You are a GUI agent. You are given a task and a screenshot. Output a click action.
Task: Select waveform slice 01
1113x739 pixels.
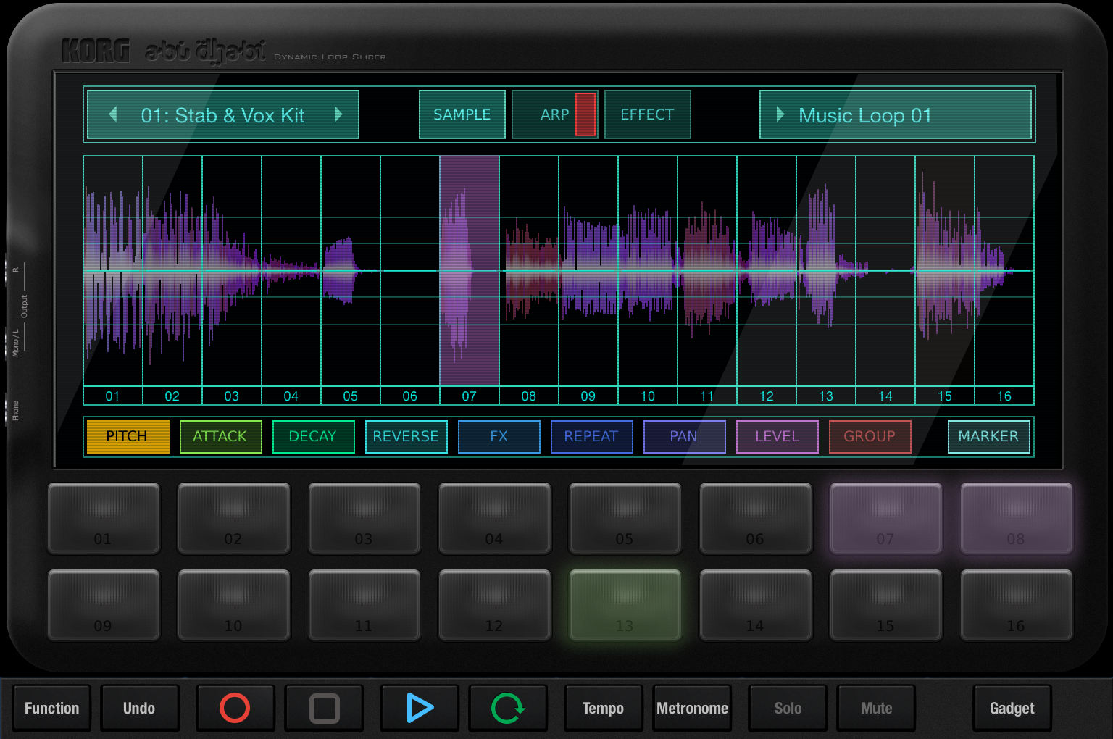[x=113, y=280]
